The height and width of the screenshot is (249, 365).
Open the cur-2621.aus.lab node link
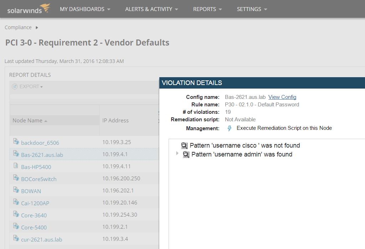[42, 239]
